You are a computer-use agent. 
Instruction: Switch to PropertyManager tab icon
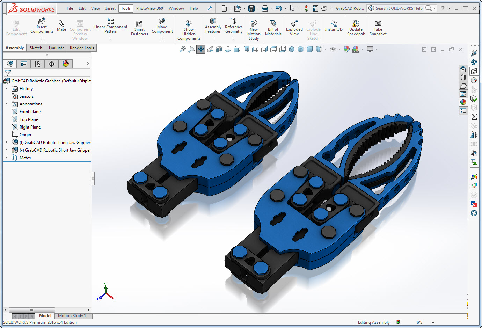point(24,64)
